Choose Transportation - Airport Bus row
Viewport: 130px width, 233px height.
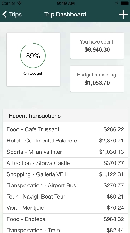pyautogui.click(x=65, y=185)
